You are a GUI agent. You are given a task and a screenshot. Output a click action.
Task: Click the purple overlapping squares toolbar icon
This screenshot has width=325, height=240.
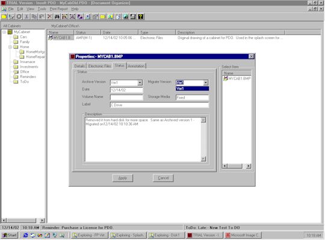pos(80,17)
